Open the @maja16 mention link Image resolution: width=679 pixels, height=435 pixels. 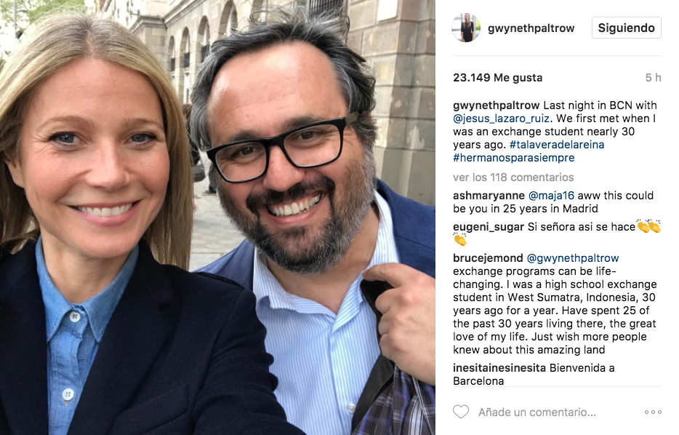[x=551, y=196]
